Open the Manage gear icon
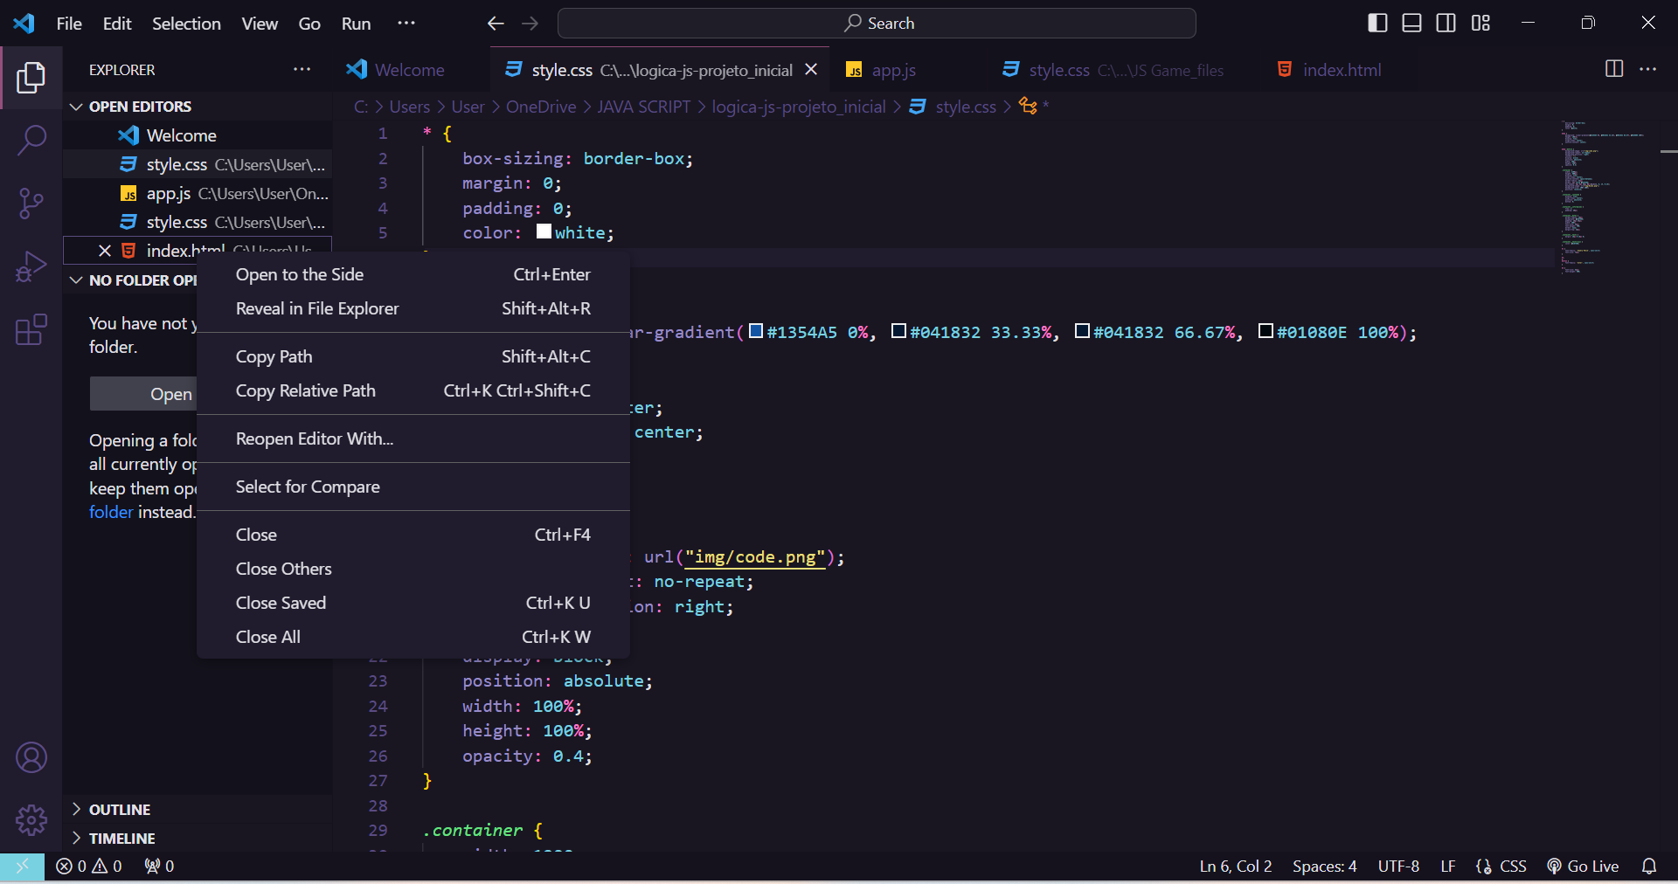 click(x=31, y=819)
